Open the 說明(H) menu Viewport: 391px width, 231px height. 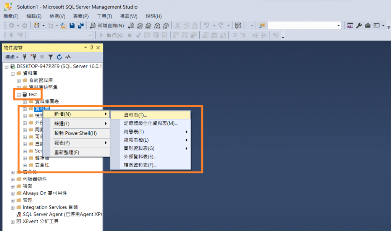click(x=153, y=16)
